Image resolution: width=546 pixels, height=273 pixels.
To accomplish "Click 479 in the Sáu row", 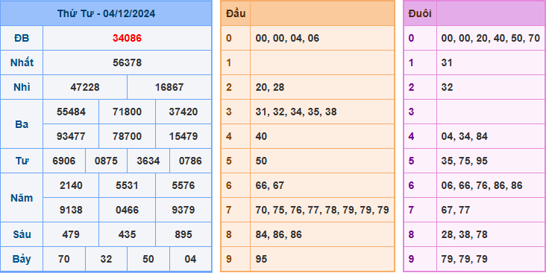I will tap(71, 234).
